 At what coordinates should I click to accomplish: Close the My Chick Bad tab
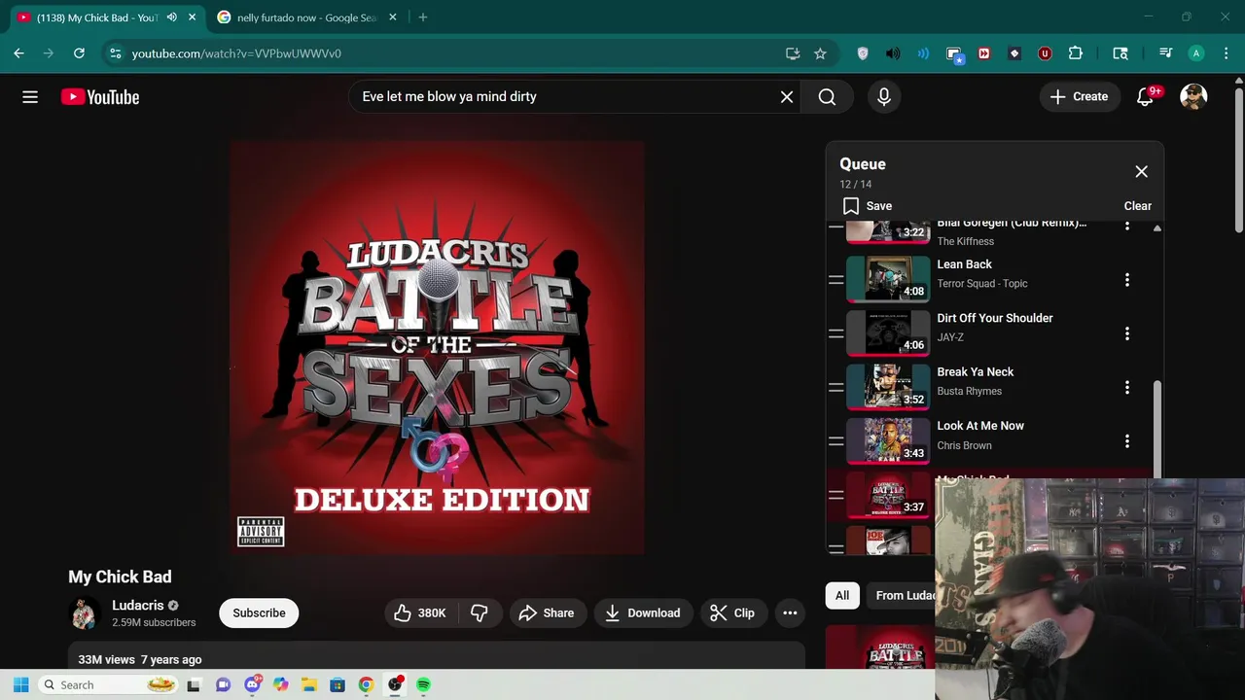192,17
